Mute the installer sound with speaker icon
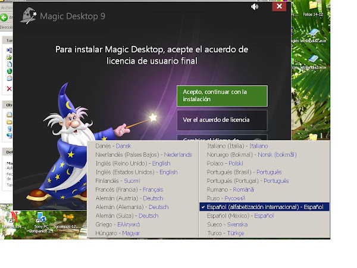The height and width of the screenshot is (268, 357). 255,7
